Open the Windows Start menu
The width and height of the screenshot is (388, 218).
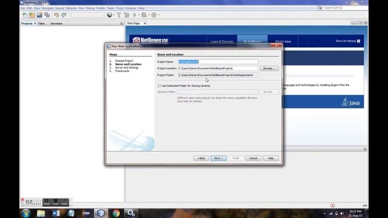point(25,213)
